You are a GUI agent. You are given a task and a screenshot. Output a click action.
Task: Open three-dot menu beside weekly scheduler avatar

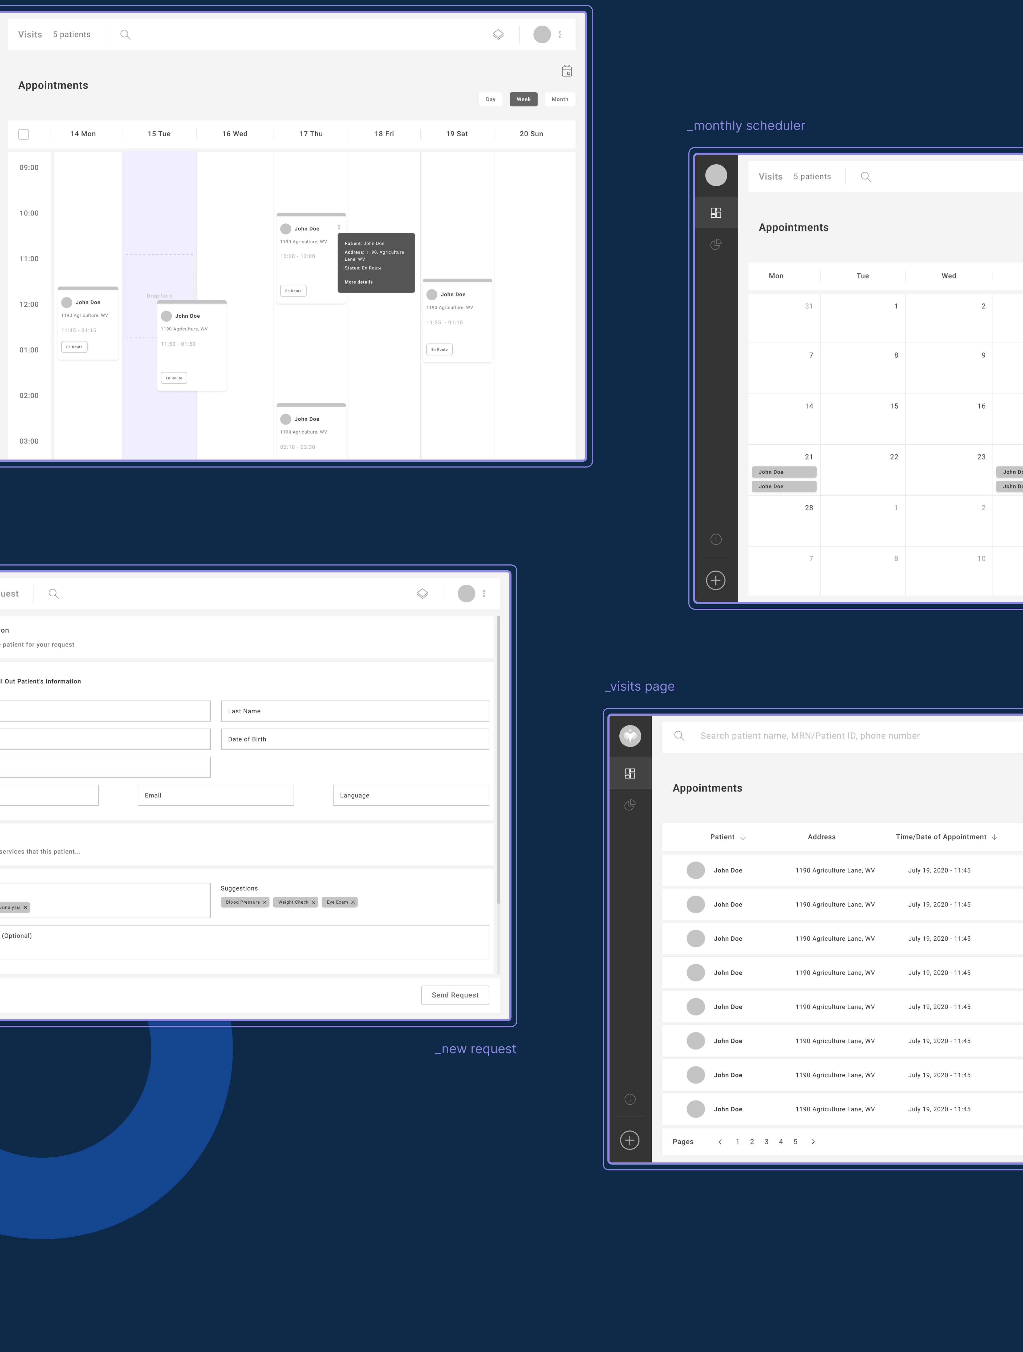[x=560, y=35]
